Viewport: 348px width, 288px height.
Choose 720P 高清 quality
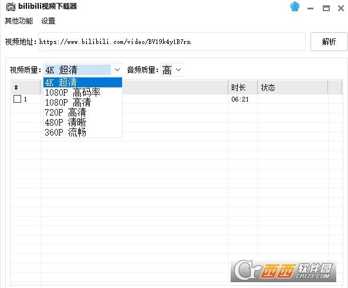coord(83,112)
